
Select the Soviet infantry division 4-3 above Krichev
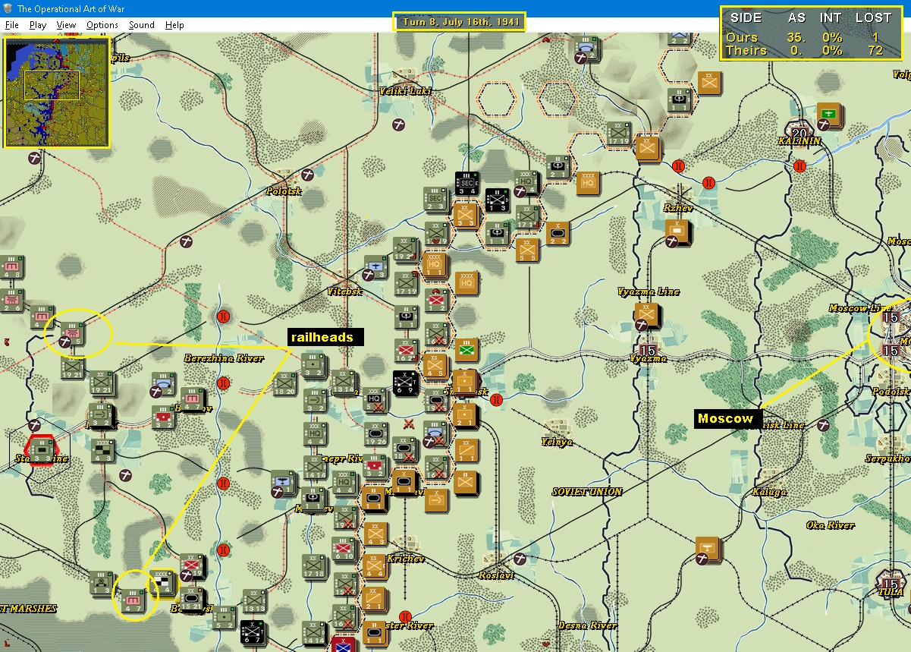[375, 534]
